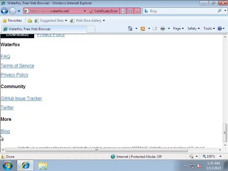Expand the address bar autocomplete dropdown

point(85,11)
